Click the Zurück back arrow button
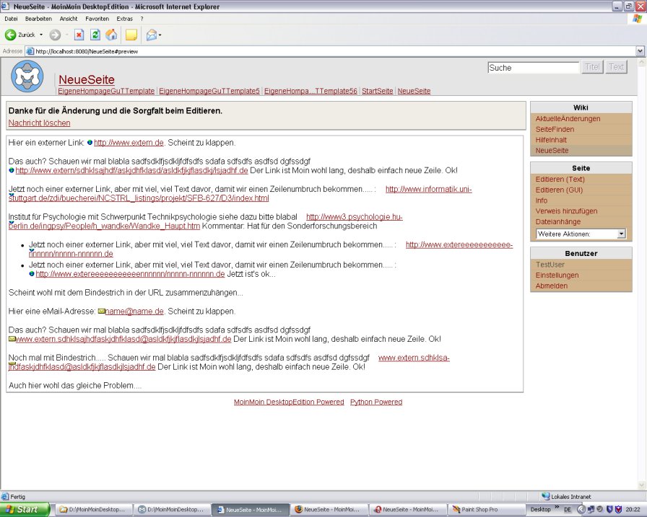Image resolution: width=647 pixels, height=517 pixels. [12, 35]
